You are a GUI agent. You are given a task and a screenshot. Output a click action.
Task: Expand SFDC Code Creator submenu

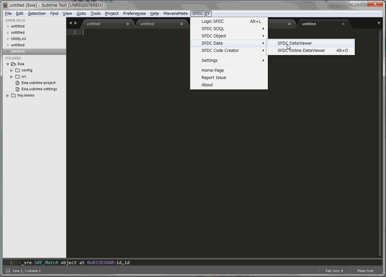[x=229, y=51]
